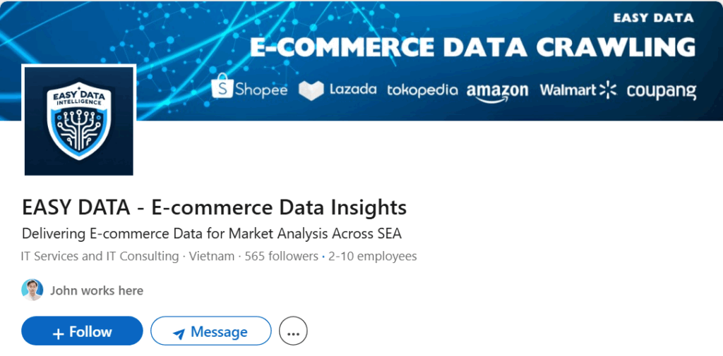
Task: Click the E-COMMERCE DATA CRAWLING banner headline
Action: [472, 47]
